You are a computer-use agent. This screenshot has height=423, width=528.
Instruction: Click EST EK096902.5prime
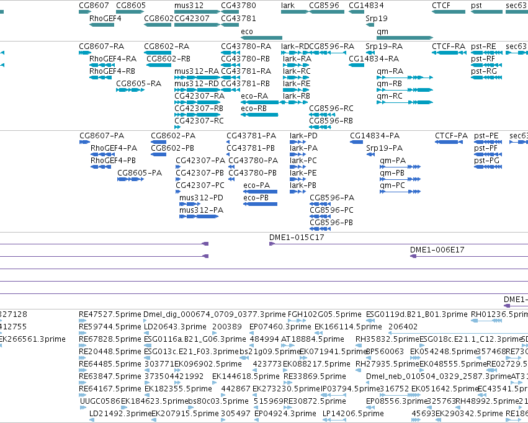tap(208, 364)
